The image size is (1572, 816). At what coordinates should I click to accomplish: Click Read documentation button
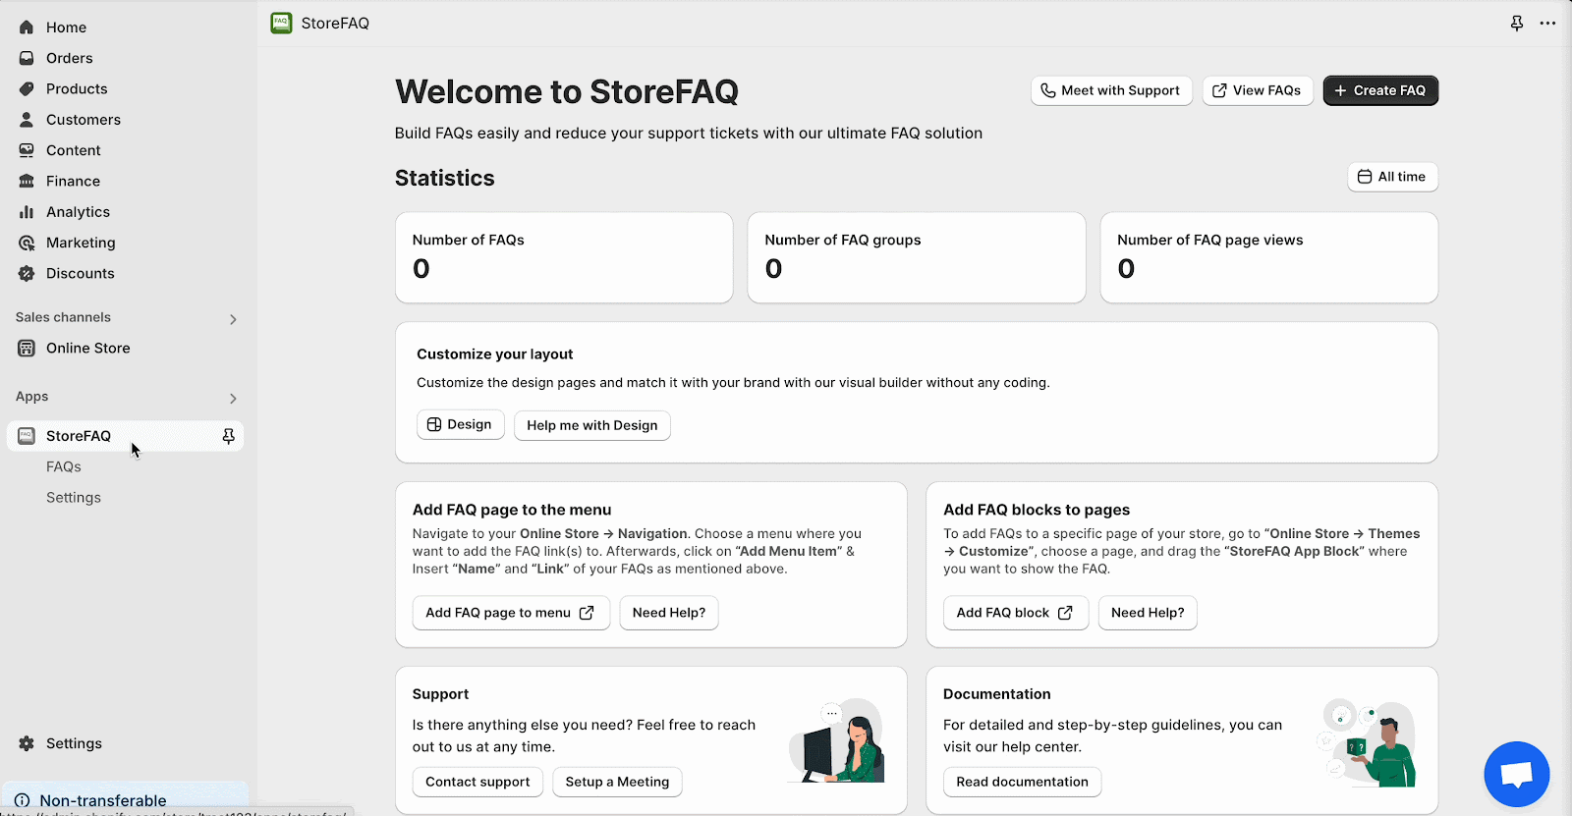[x=1023, y=782]
